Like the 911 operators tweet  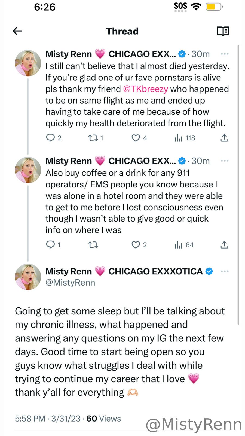(x=136, y=245)
